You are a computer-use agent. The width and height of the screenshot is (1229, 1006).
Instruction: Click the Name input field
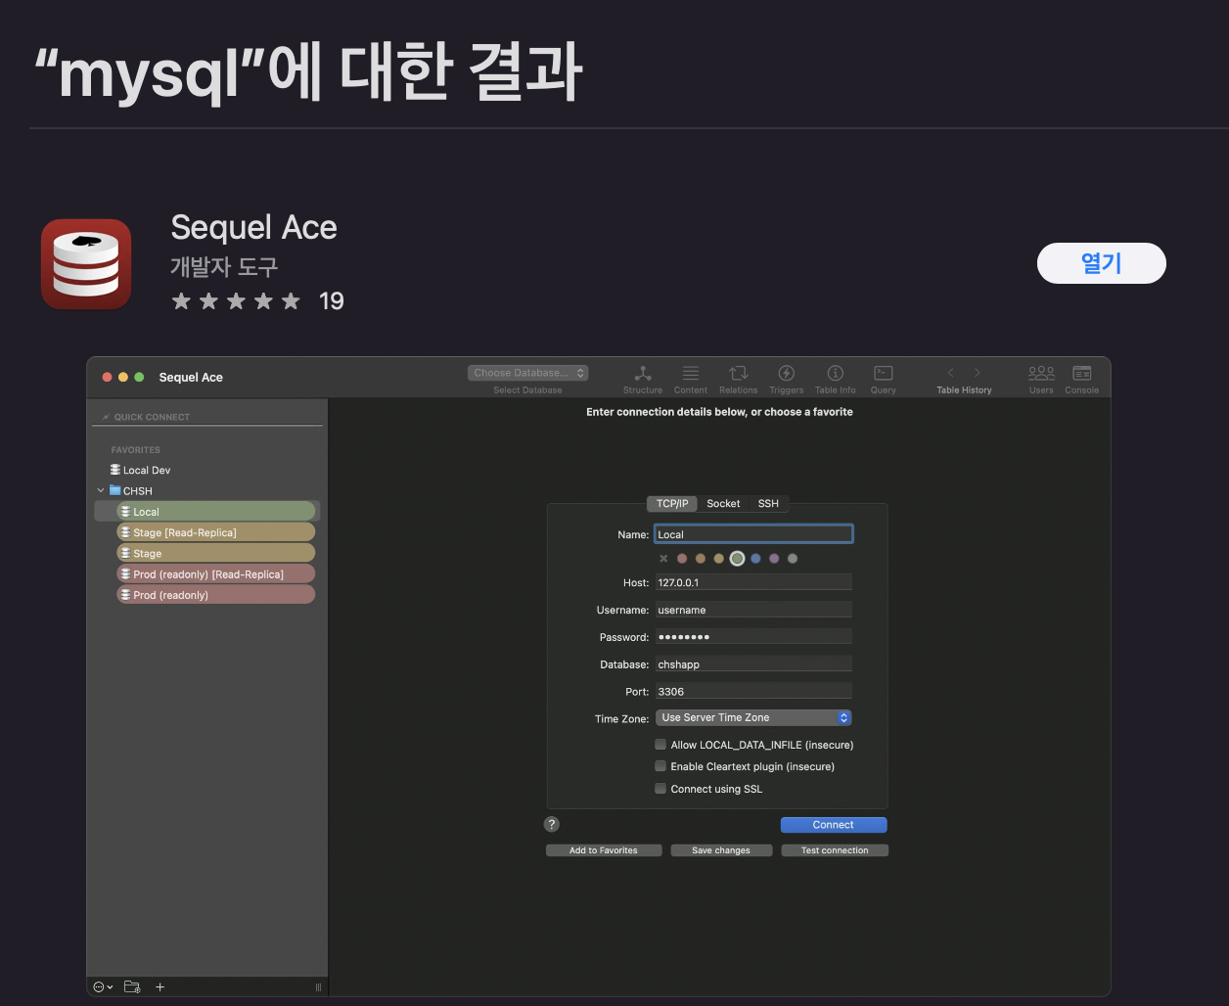pos(753,534)
